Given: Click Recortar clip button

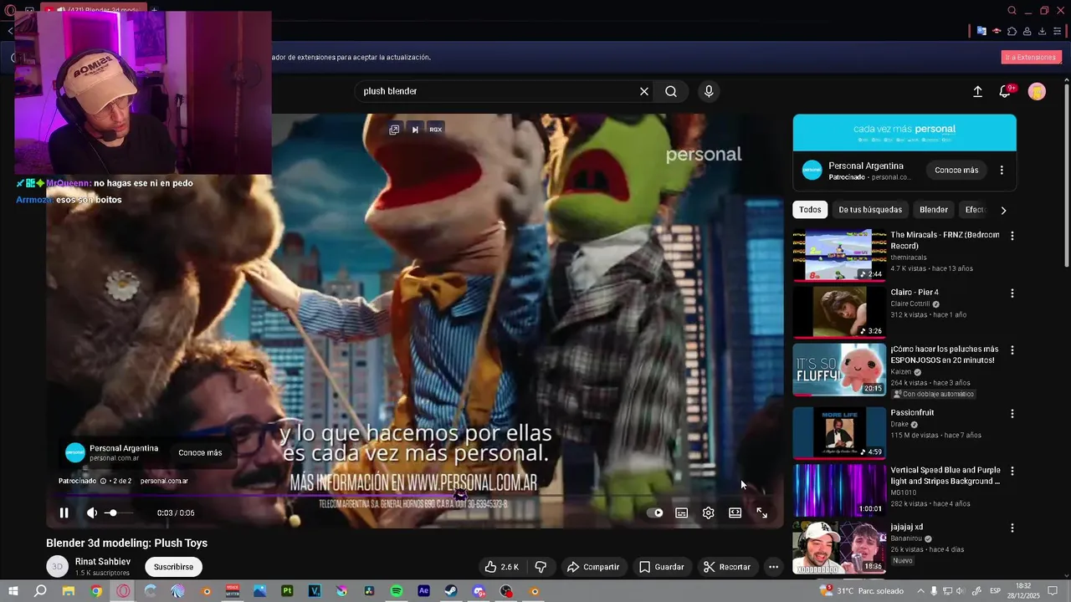Looking at the screenshot, I should [x=727, y=567].
